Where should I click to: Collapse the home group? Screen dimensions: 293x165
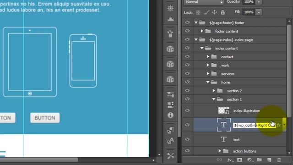[x=208, y=82]
